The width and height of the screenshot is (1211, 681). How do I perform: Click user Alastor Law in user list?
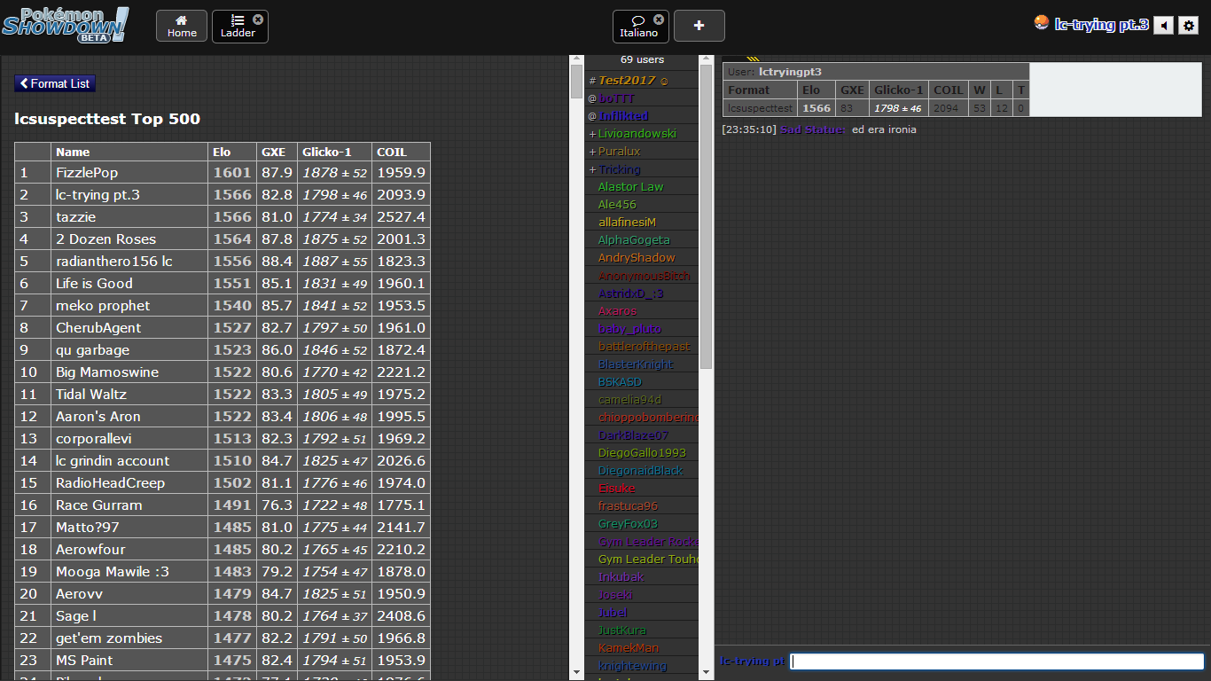[630, 187]
